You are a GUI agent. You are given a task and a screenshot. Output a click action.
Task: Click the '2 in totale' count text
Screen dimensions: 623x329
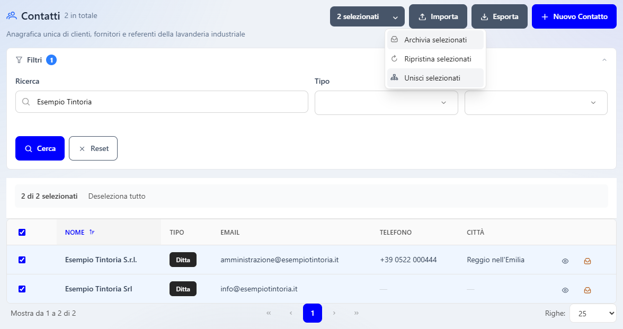[81, 15]
